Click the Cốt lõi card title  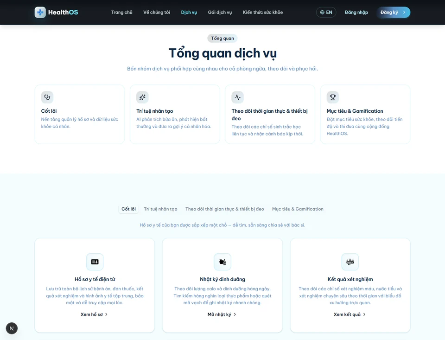[49, 111]
